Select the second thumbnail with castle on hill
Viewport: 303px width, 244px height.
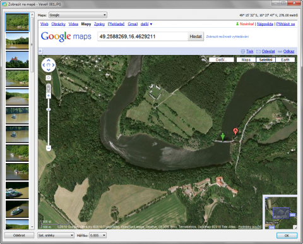pos(17,41)
